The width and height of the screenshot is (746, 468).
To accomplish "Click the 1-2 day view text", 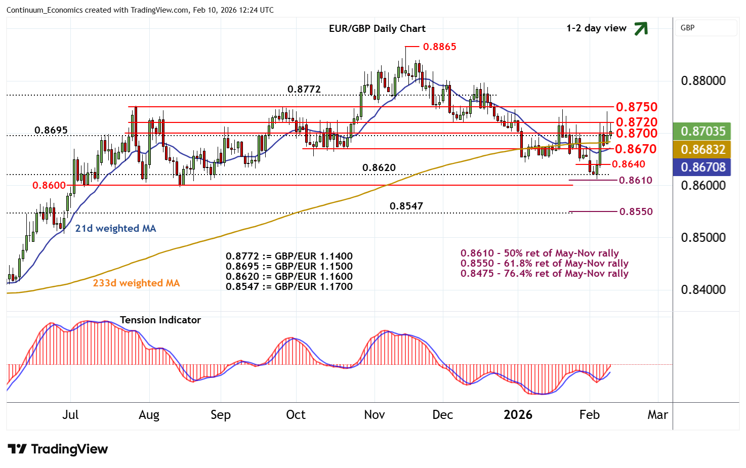I will point(596,28).
